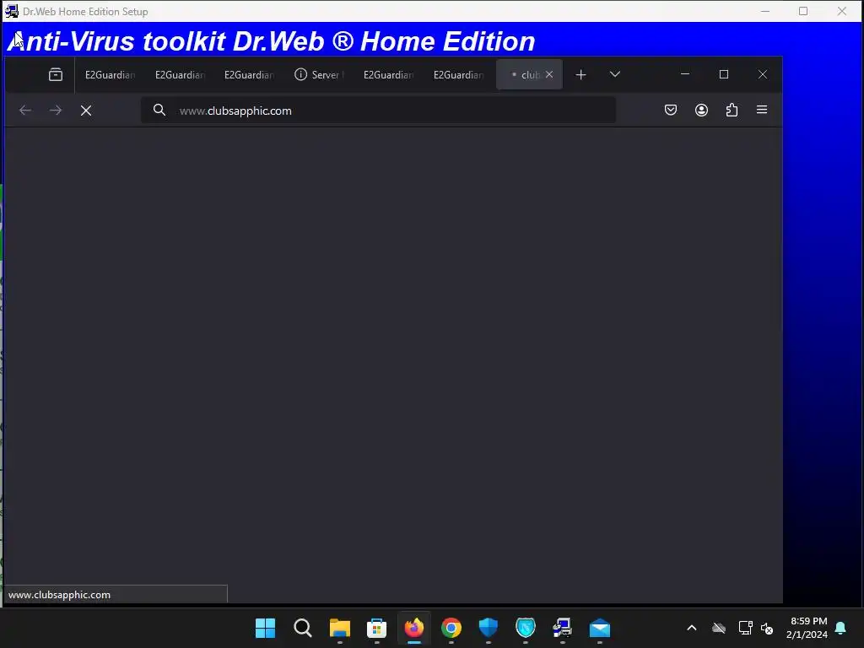Image resolution: width=864 pixels, height=648 pixels.
Task: Open the Windows Start menu
Action: pyautogui.click(x=266, y=628)
